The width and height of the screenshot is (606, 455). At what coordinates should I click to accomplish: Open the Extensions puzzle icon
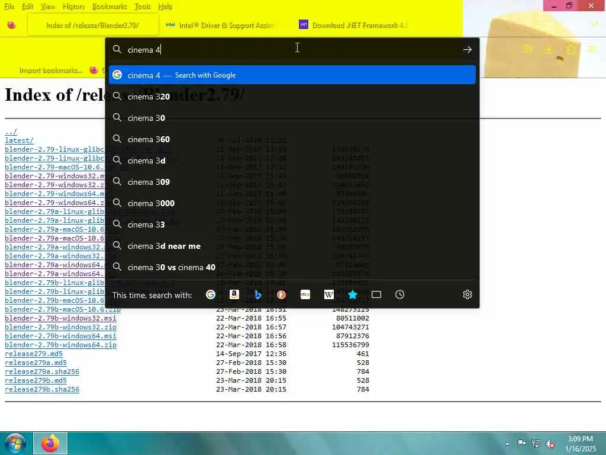tap(570, 49)
